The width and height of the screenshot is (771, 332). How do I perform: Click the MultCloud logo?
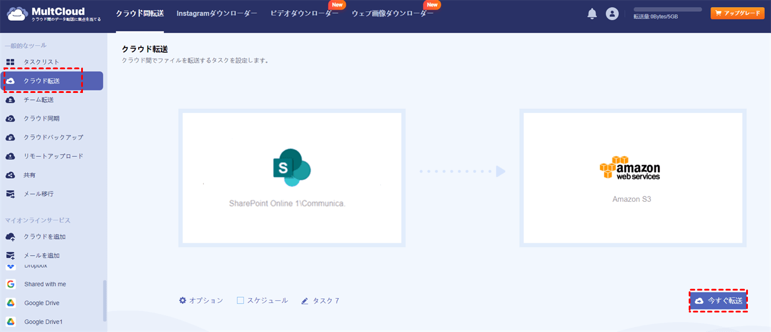pos(54,14)
